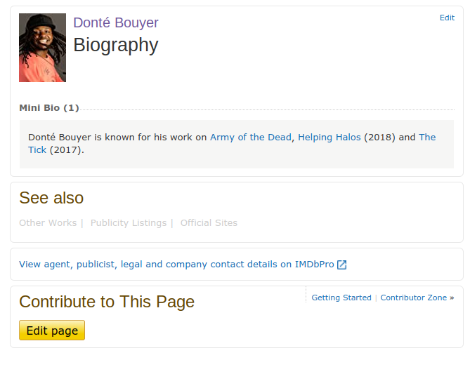View contact details on IMDbPro link
The height and width of the screenshot is (374, 470).
point(176,265)
